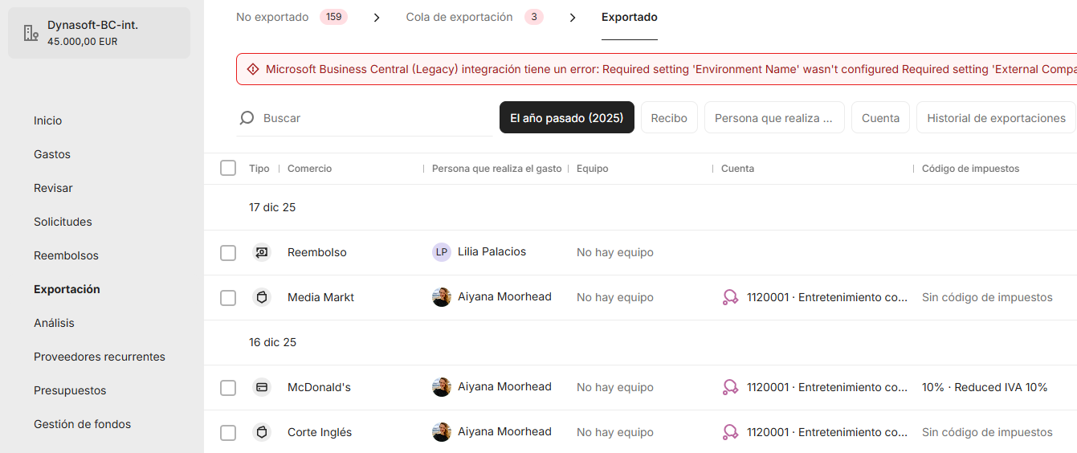Toggle the select-all checkbox in table header
This screenshot has height=453, width=1077.
tap(228, 169)
